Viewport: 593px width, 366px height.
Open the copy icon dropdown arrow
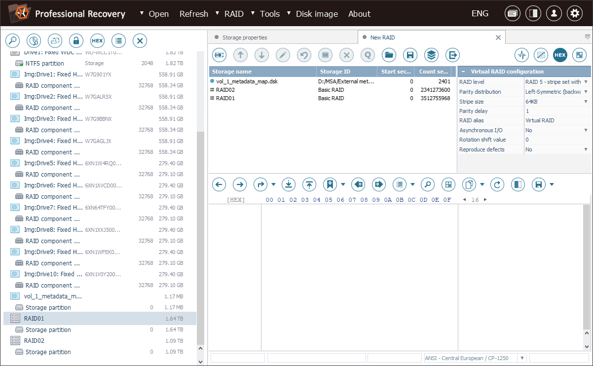(x=482, y=184)
